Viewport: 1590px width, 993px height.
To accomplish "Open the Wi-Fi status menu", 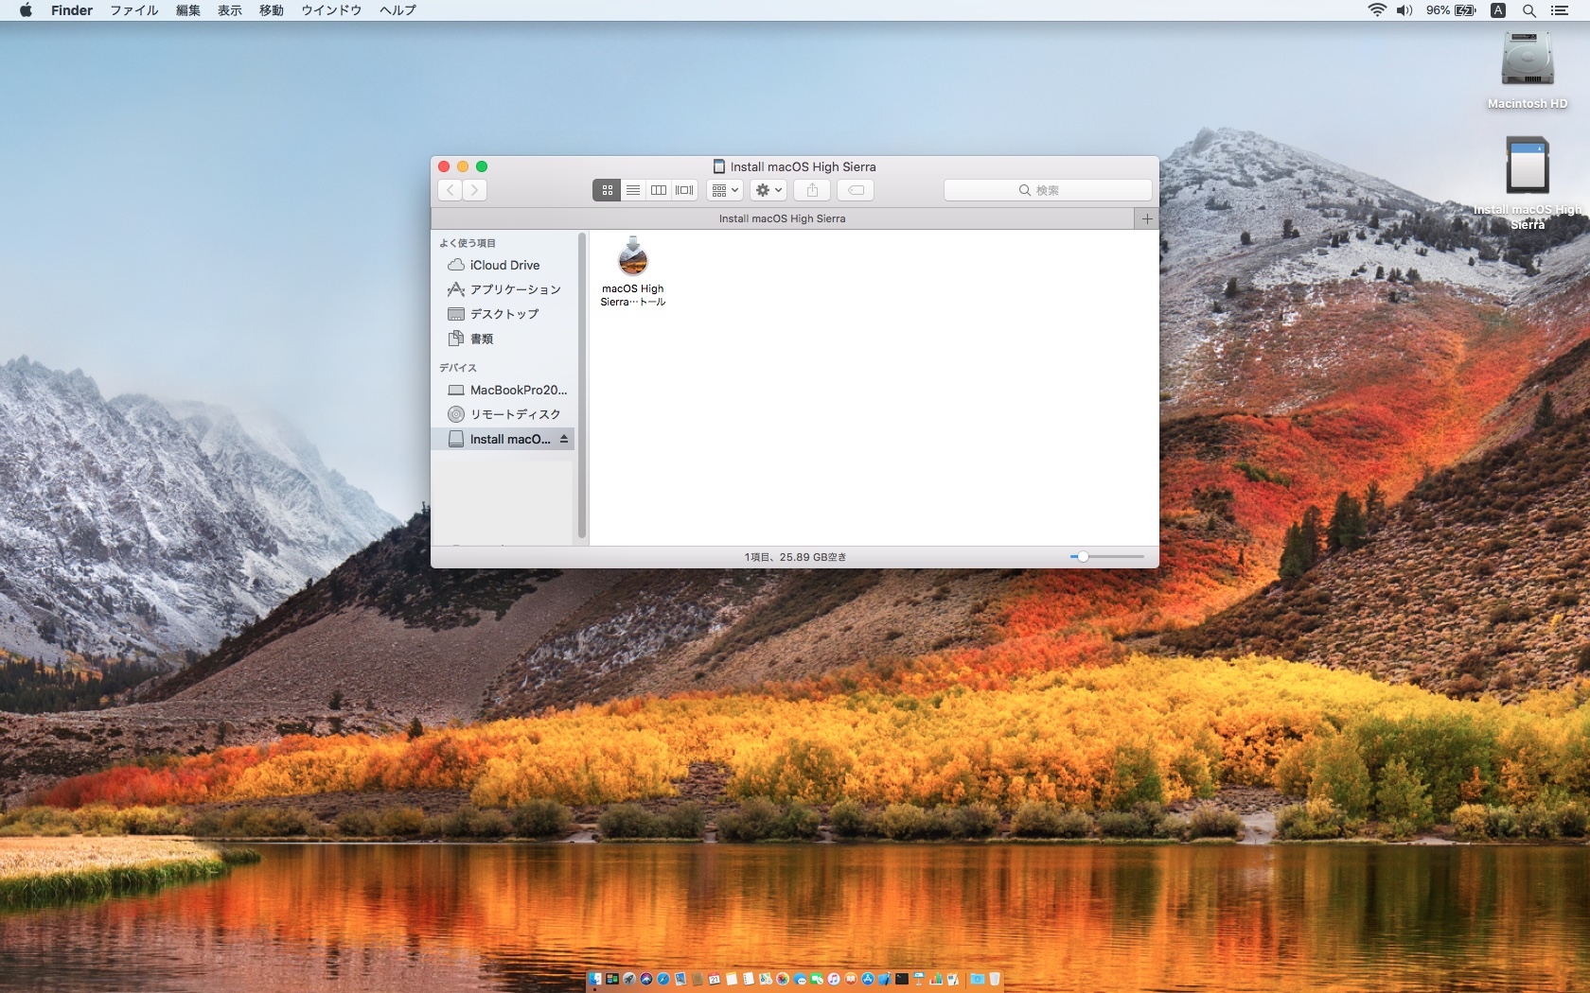I will coord(1377,10).
